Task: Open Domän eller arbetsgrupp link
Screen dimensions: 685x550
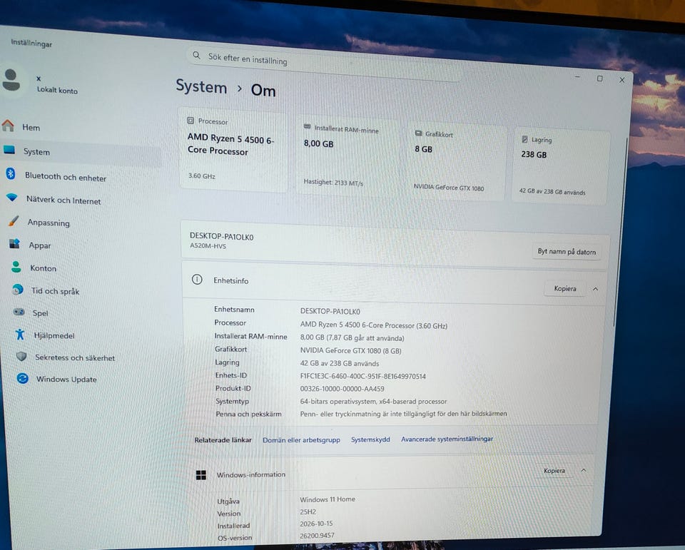Action: [x=301, y=440]
